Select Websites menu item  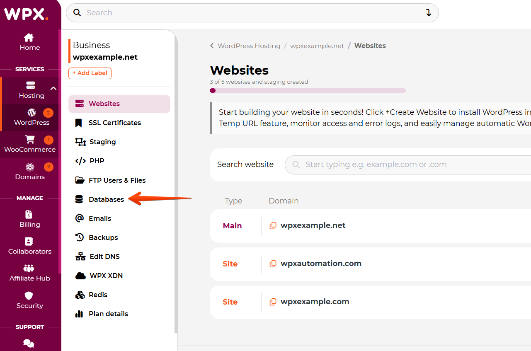point(119,104)
